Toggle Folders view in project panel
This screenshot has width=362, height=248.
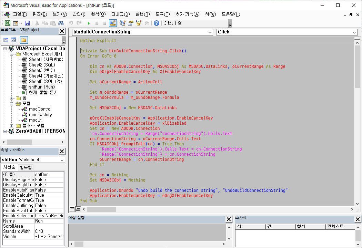point(23,40)
